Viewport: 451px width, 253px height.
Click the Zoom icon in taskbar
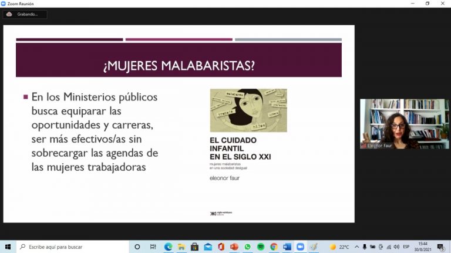point(300,247)
